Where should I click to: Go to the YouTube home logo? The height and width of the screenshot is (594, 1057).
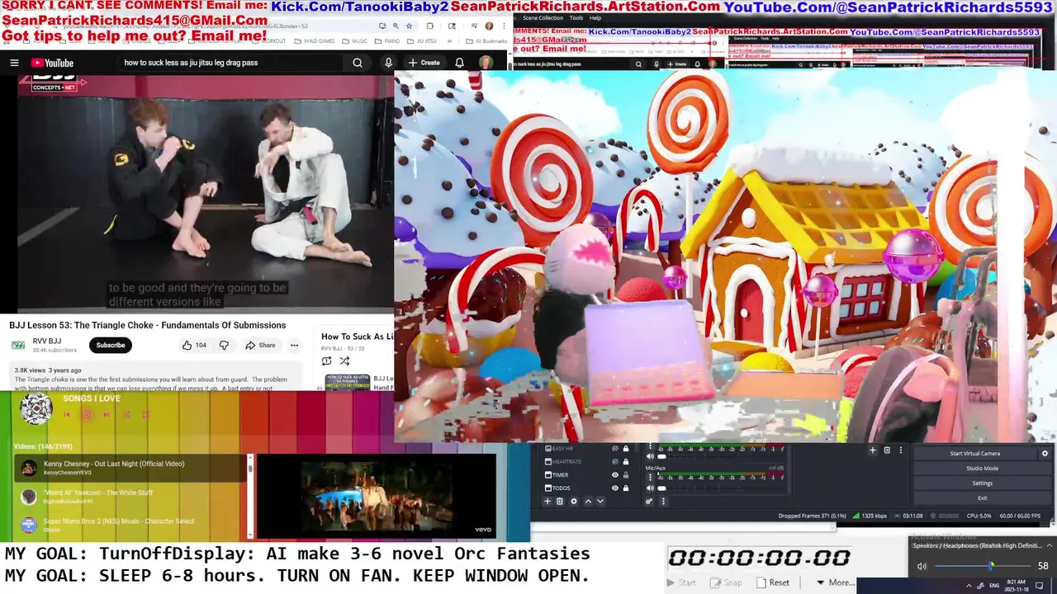[x=52, y=63]
